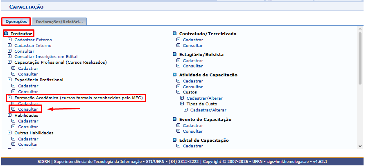Open Cadastrar/Alterar directly under Custos
Image resolution: width=366 pixels, height=167 pixels.
coord(205,98)
